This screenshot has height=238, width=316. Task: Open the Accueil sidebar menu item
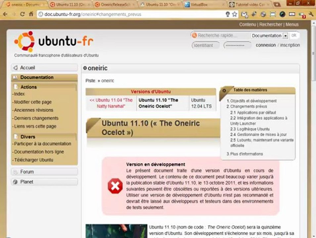(45, 68)
